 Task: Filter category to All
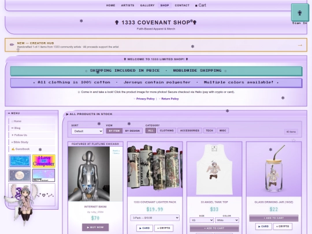(151, 131)
